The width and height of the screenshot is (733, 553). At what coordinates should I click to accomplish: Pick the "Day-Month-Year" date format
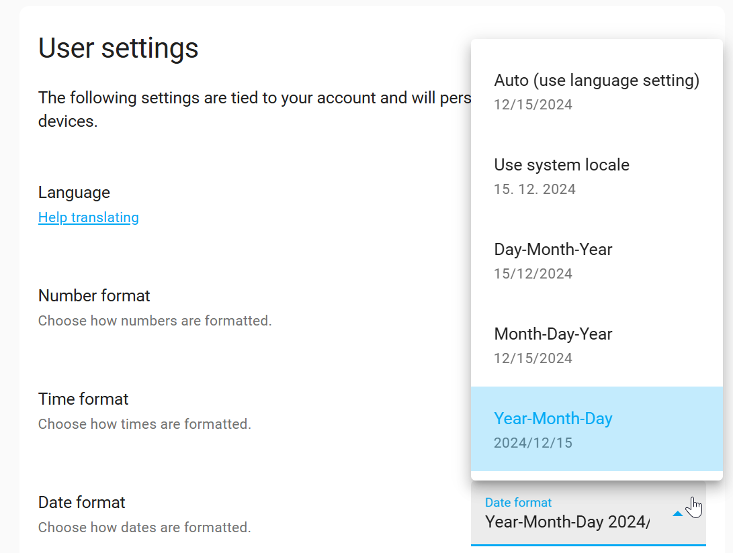tap(553, 249)
